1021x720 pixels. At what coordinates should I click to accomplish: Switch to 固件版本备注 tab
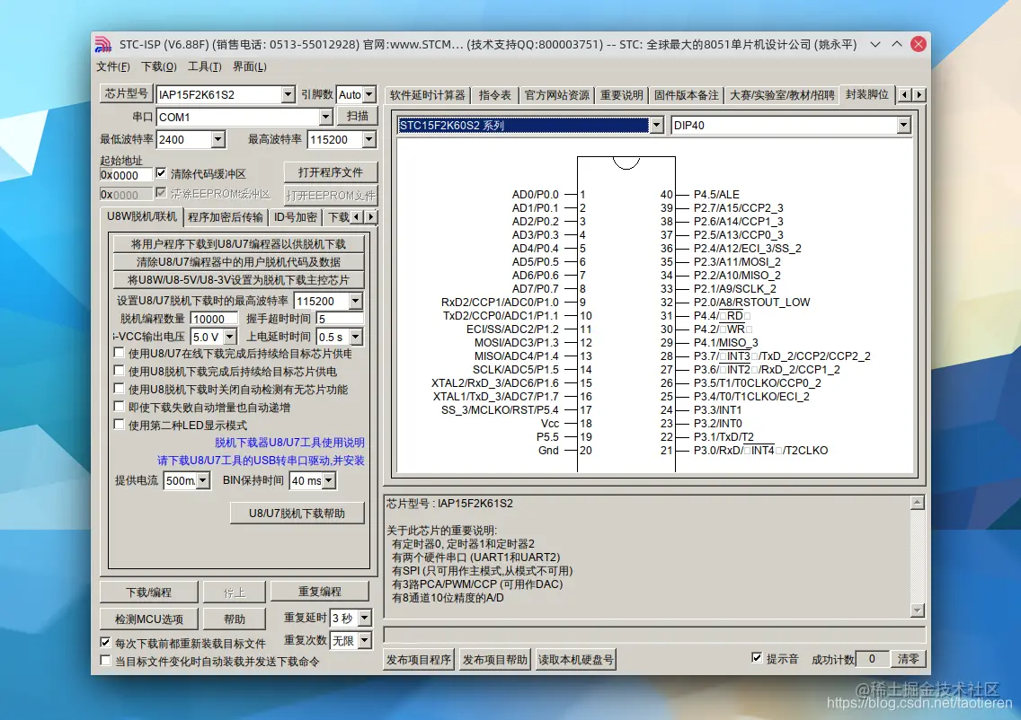point(687,95)
